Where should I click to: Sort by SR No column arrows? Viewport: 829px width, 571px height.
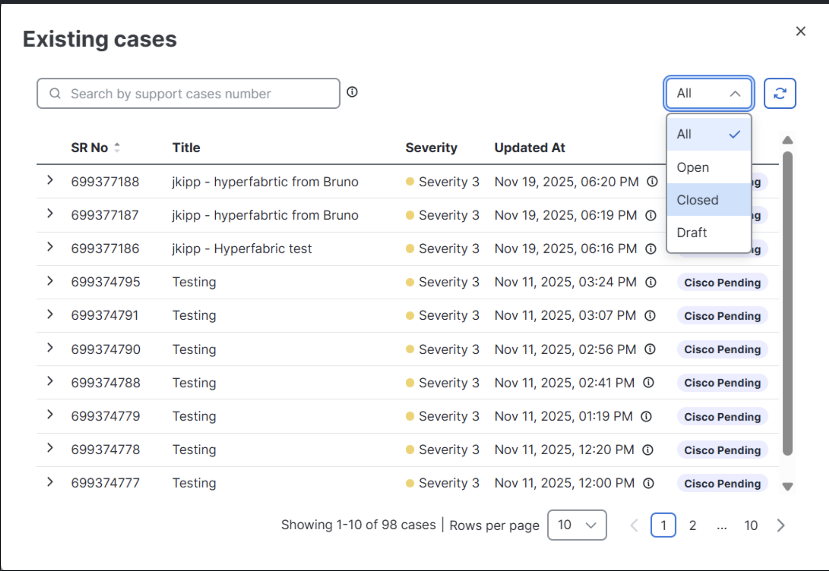click(x=117, y=148)
